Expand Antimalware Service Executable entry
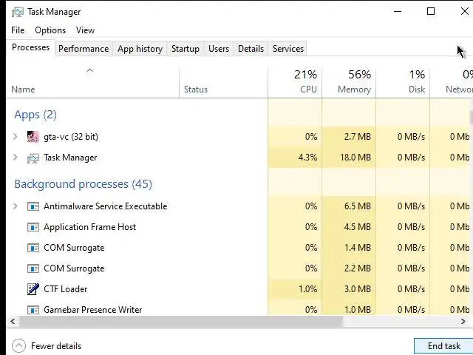 [16, 206]
